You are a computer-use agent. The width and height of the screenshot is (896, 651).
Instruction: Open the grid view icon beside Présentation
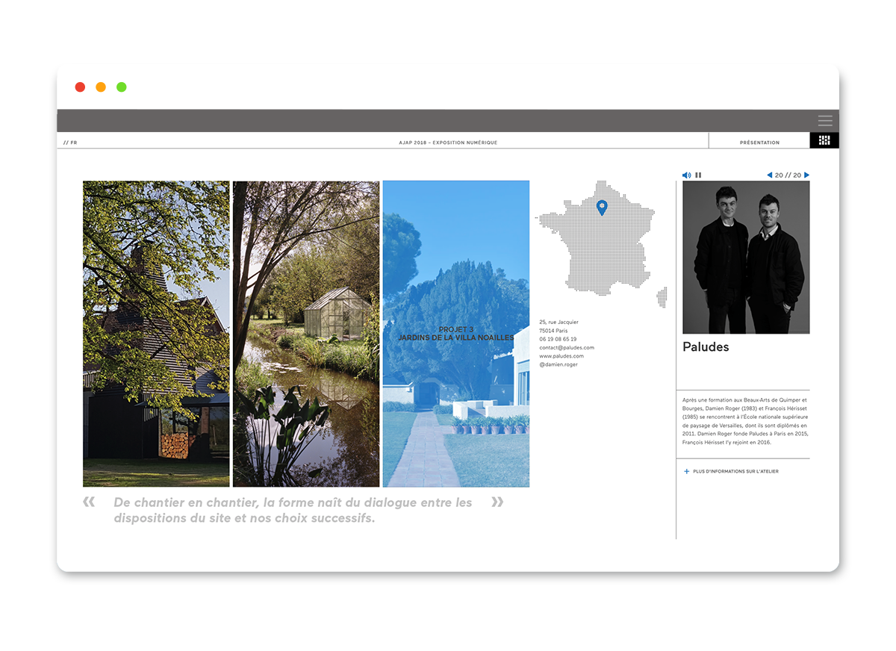[x=824, y=140]
